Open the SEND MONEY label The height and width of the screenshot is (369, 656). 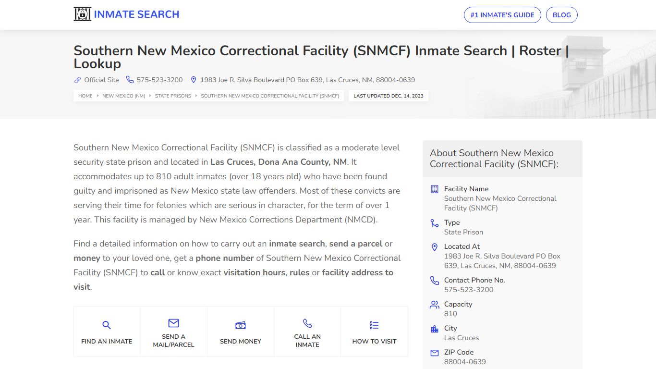coord(241,342)
